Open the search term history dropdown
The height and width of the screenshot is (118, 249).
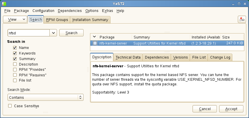click(53, 33)
